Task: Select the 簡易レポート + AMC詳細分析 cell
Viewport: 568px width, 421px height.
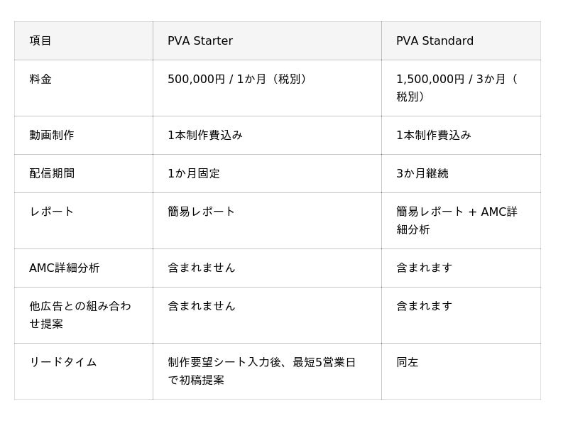Action: 461,221
